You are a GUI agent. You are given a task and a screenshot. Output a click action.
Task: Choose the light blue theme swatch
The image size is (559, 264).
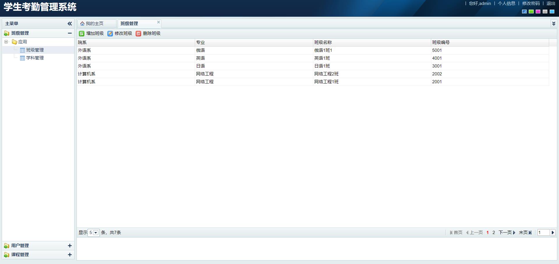click(x=552, y=12)
